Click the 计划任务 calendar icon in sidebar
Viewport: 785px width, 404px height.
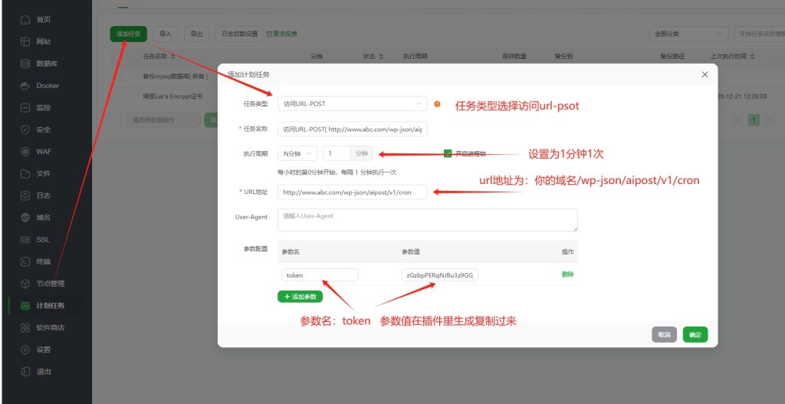25,305
